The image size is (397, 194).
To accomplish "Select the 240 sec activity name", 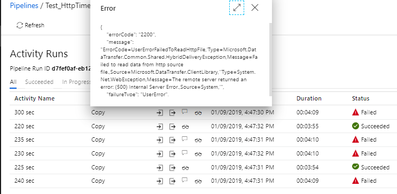I will click(x=24, y=181).
